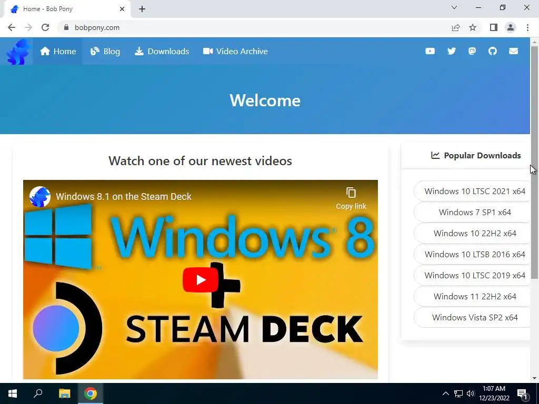Click the taskbar clock showing 1:07 AM
Viewport: 539px width, 404px height.
494,393
